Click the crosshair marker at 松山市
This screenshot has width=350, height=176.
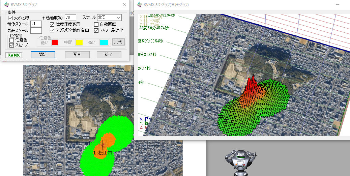coord(103,145)
